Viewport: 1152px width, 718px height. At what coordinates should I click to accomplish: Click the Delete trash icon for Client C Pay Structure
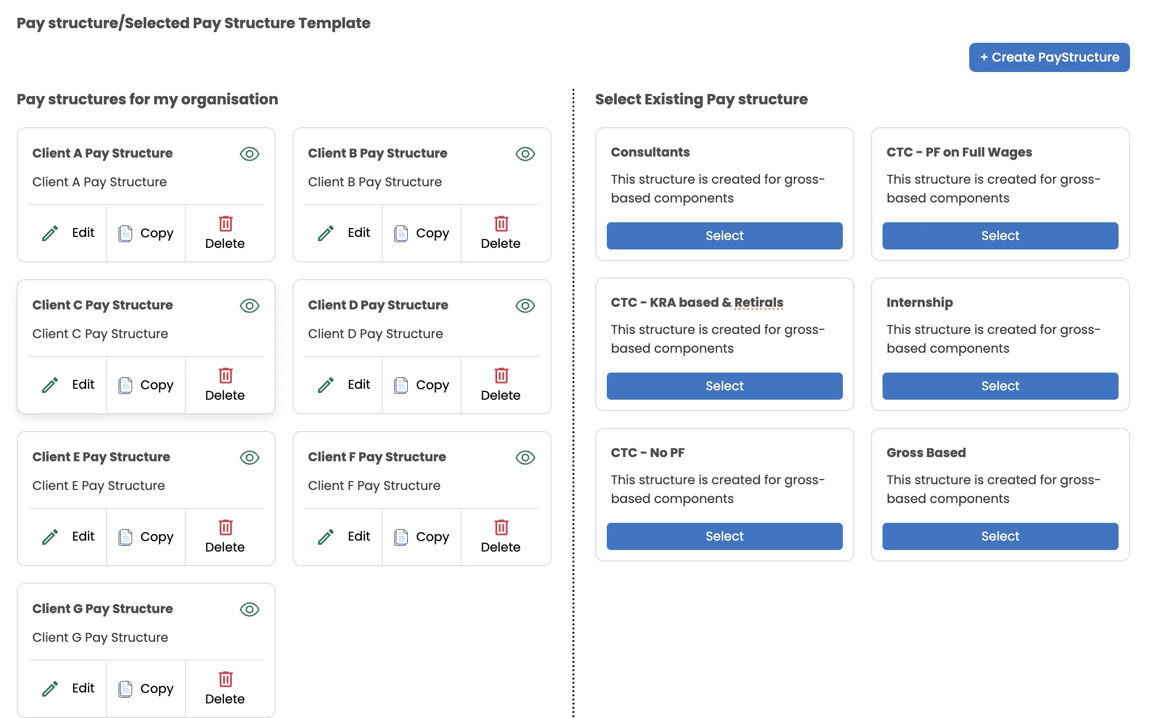tap(225, 375)
